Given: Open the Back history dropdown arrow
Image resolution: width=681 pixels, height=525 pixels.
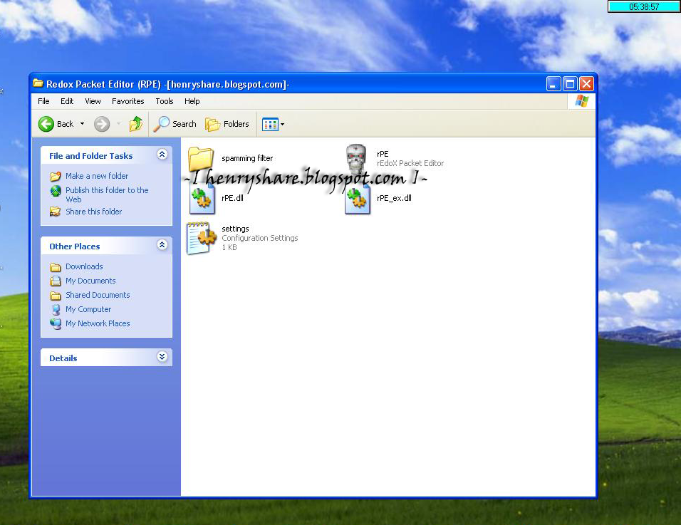Looking at the screenshot, I should coord(82,124).
